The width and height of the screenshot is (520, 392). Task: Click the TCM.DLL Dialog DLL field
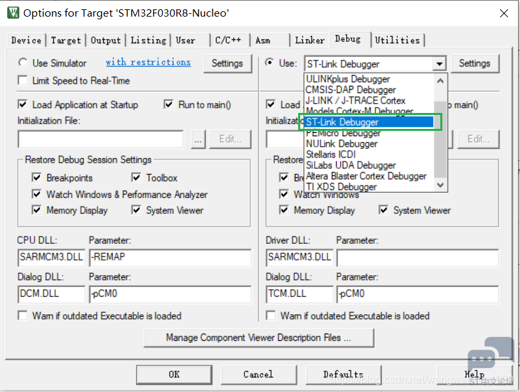pos(300,294)
